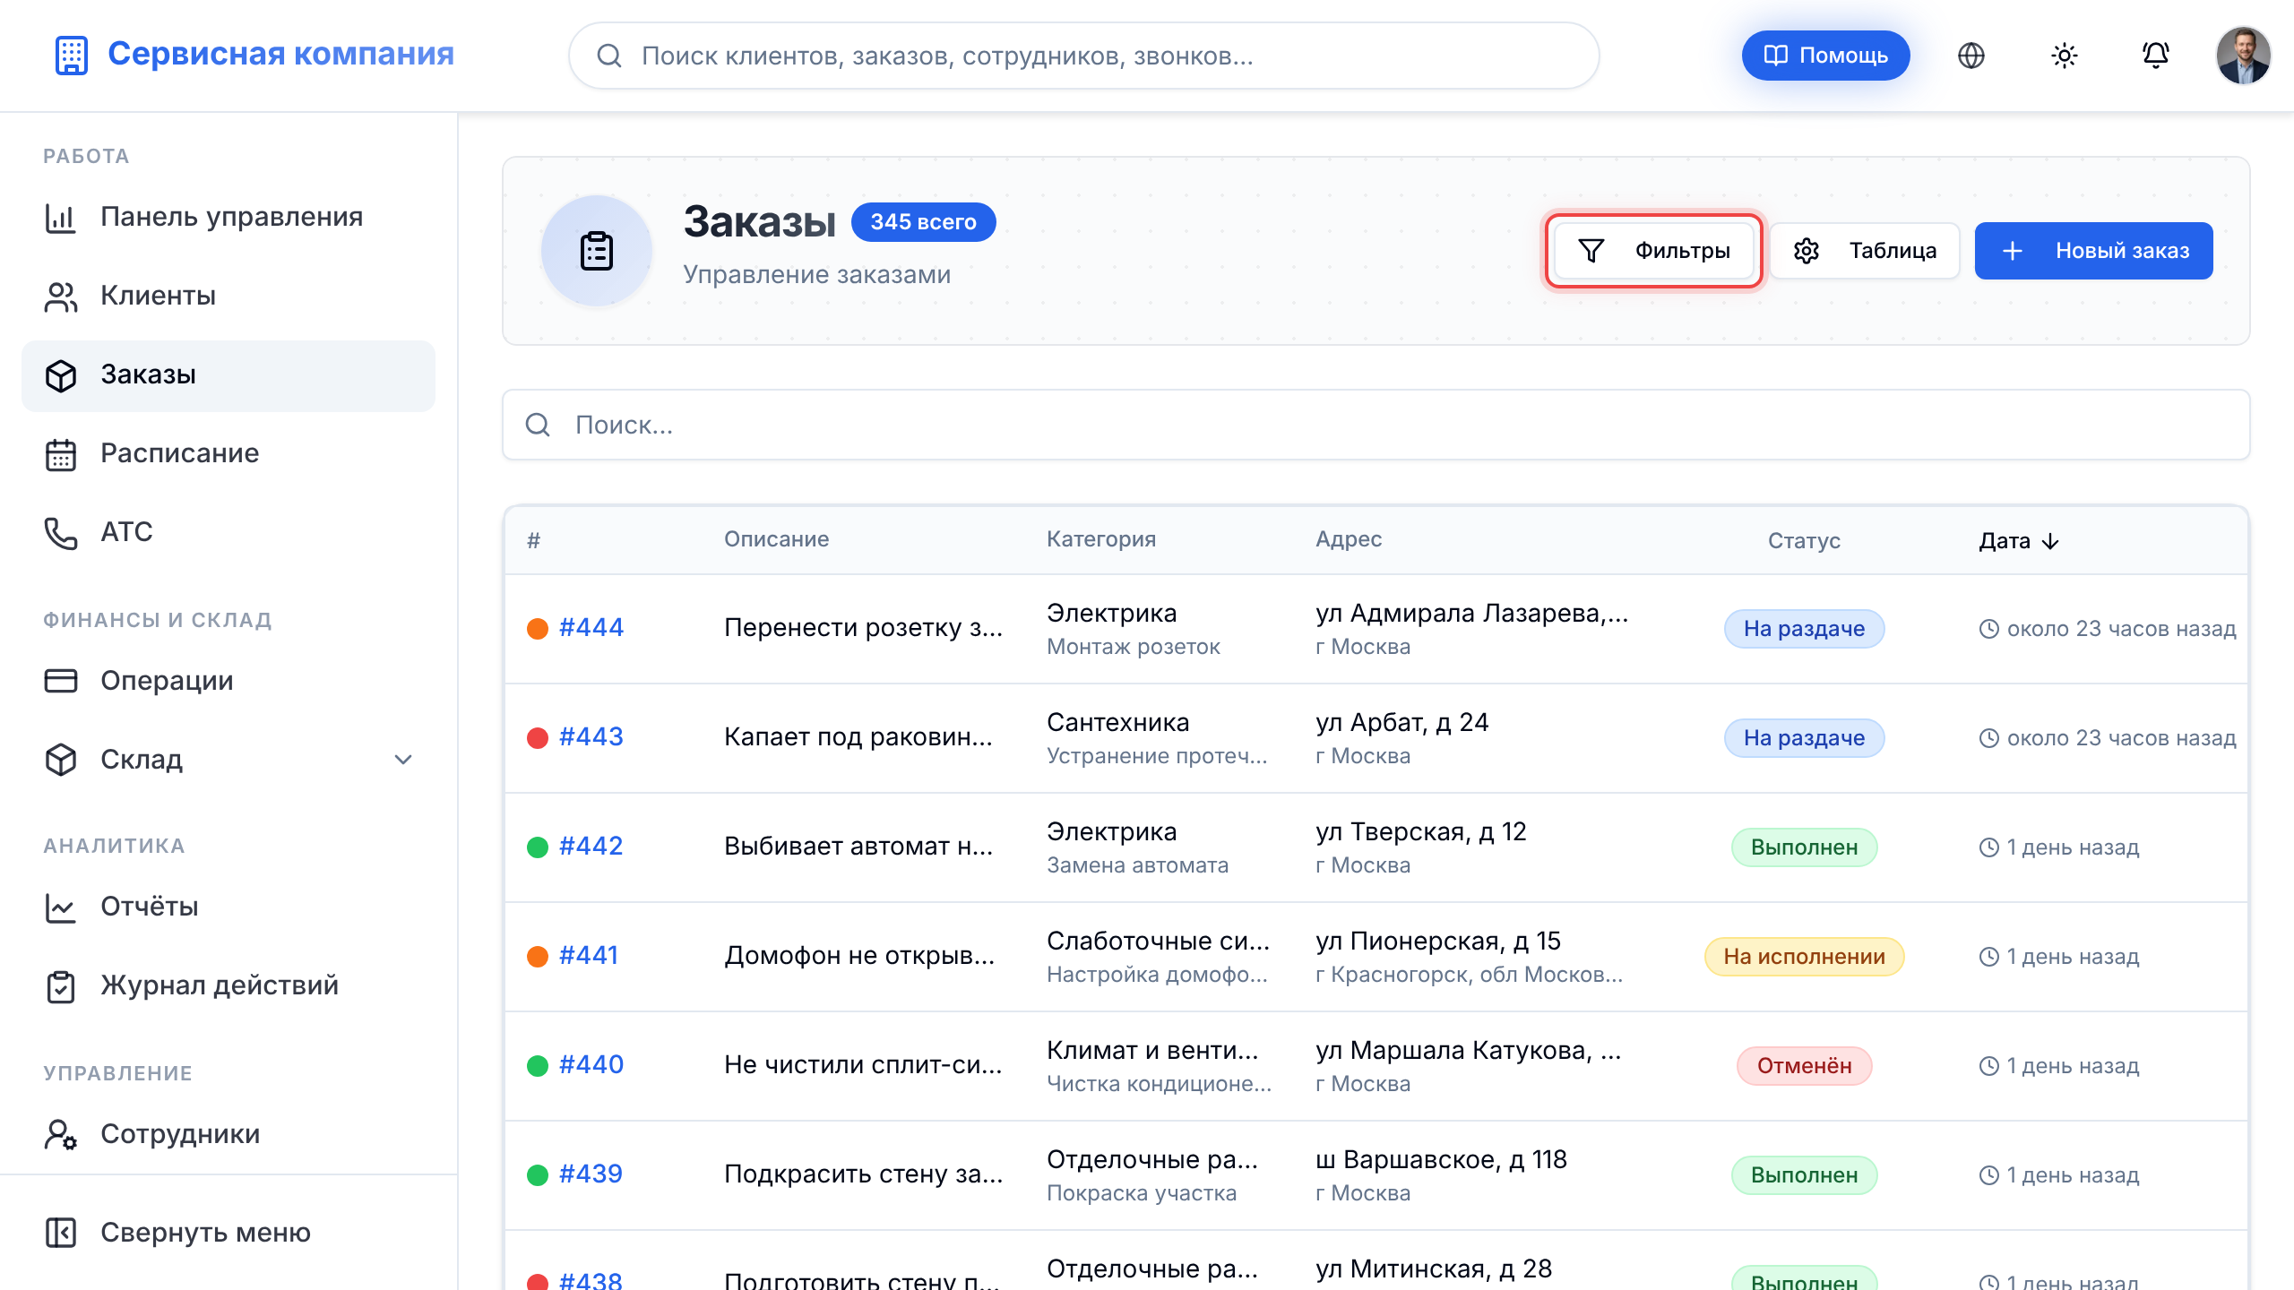This screenshot has width=2294, height=1290.
Task: Open Операции finance page
Action: click(229, 681)
